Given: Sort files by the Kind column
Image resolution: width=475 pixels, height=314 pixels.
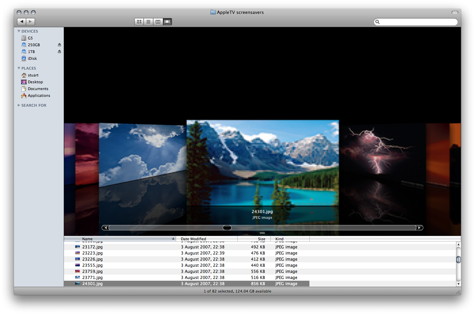Looking at the screenshot, I should (x=290, y=239).
